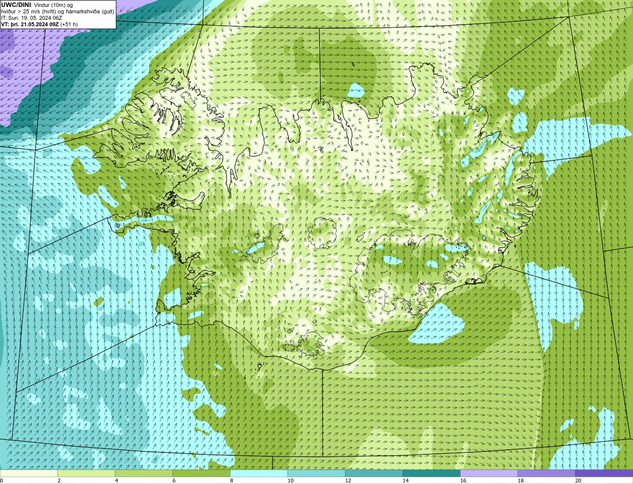The width and height of the screenshot is (633, 484).
Task: Click the 'UWC/DINI' model title text
Action: 16,4
